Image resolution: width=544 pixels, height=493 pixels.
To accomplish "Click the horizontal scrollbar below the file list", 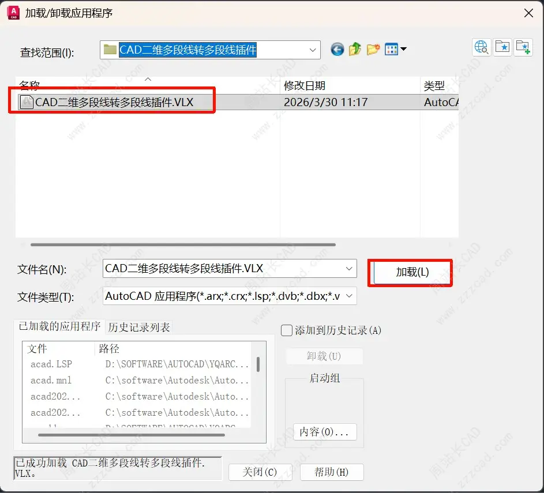I will 173,244.
